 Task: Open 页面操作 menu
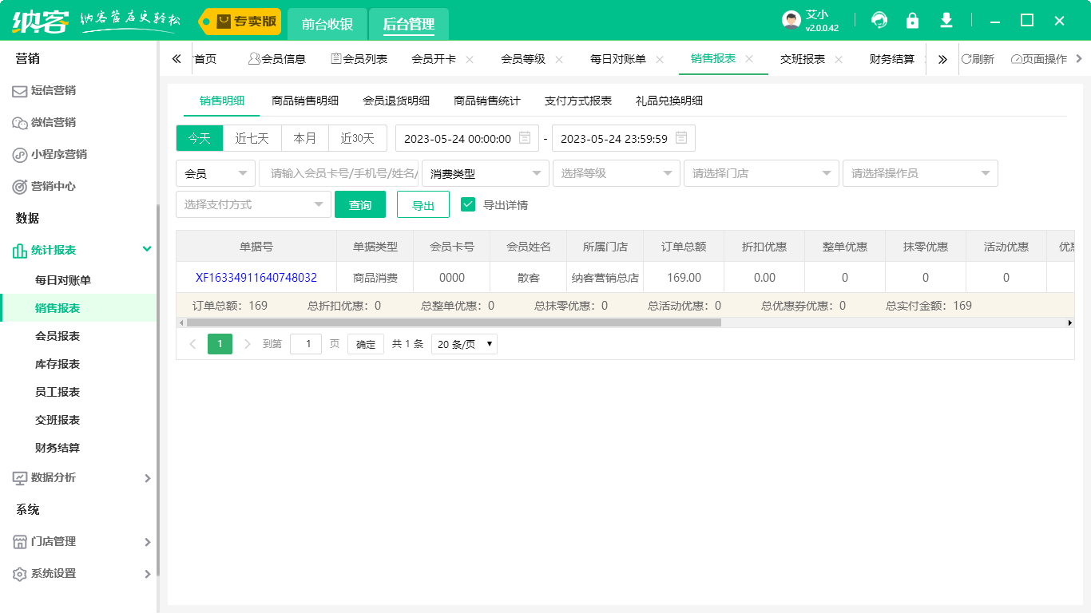pos(1039,59)
